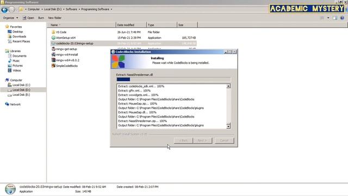Select the mingw-get-setup file icon
The width and height of the screenshot is (348, 196).
pyautogui.click(x=53, y=49)
